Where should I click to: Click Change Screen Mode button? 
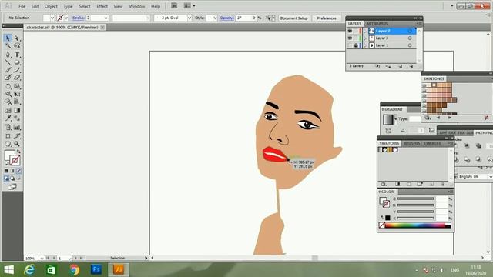(12, 187)
